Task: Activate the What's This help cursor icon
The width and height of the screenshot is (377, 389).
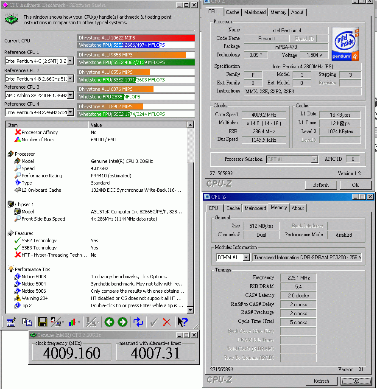Action: pos(183,322)
